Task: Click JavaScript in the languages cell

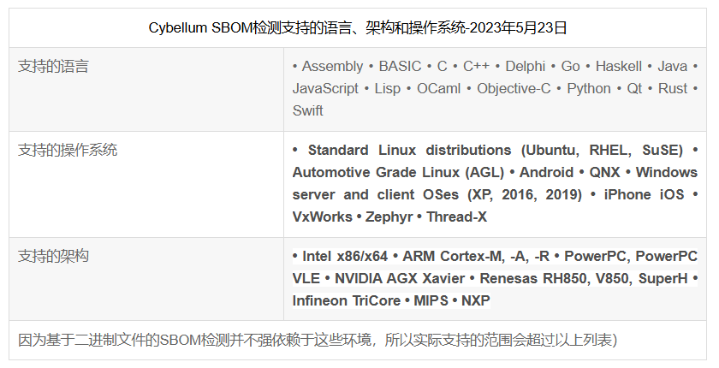Action: pyautogui.click(x=325, y=88)
